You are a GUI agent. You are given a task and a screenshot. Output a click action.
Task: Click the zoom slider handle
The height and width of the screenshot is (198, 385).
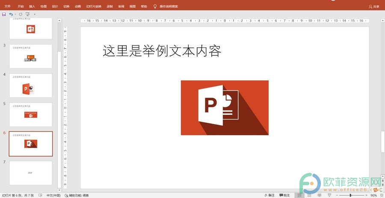[351, 195]
